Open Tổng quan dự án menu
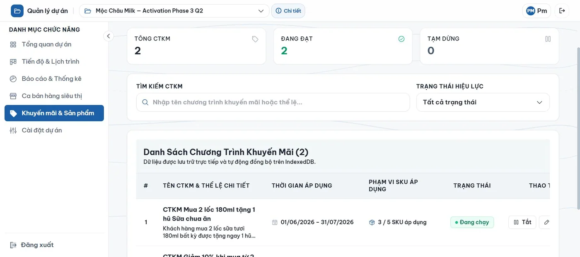The image size is (580, 257). (54, 44)
